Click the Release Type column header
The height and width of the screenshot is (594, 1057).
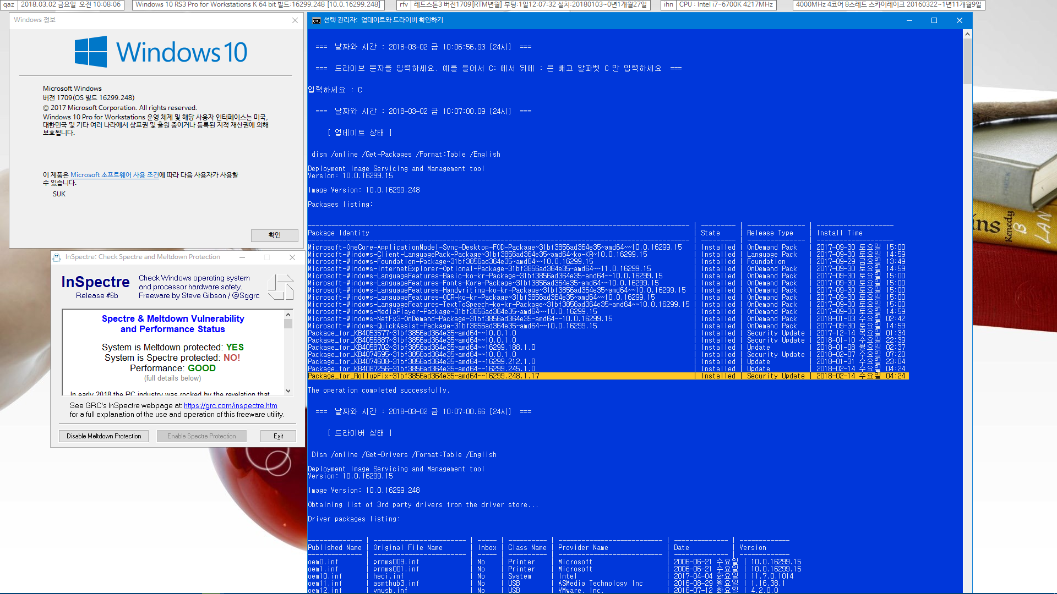pyautogui.click(x=770, y=233)
